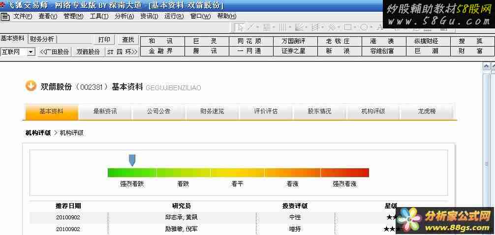Open the 管理(M) menu
This screenshot has width=495, height=235.
point(73,16)
